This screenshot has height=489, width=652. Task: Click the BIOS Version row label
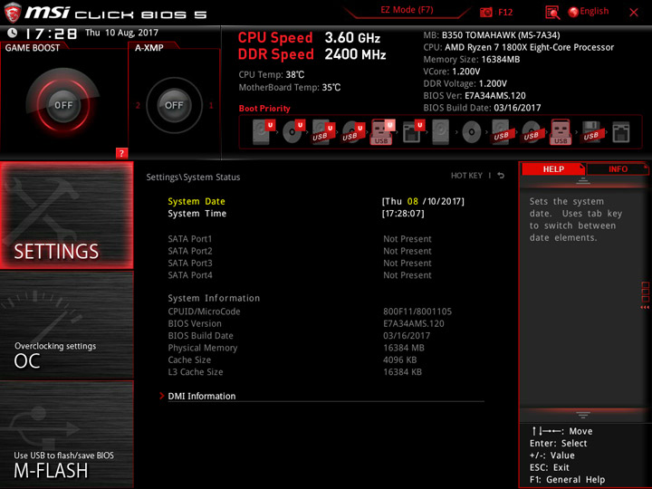tap(195, 323)
